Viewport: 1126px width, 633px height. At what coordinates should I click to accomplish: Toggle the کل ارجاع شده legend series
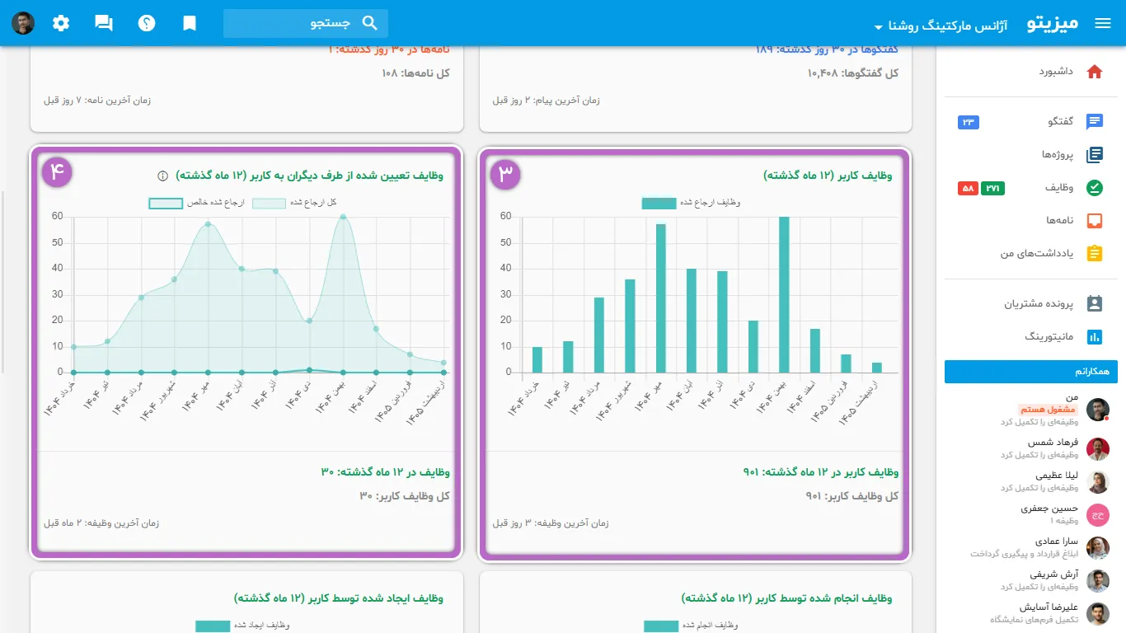tap(293, 202)
